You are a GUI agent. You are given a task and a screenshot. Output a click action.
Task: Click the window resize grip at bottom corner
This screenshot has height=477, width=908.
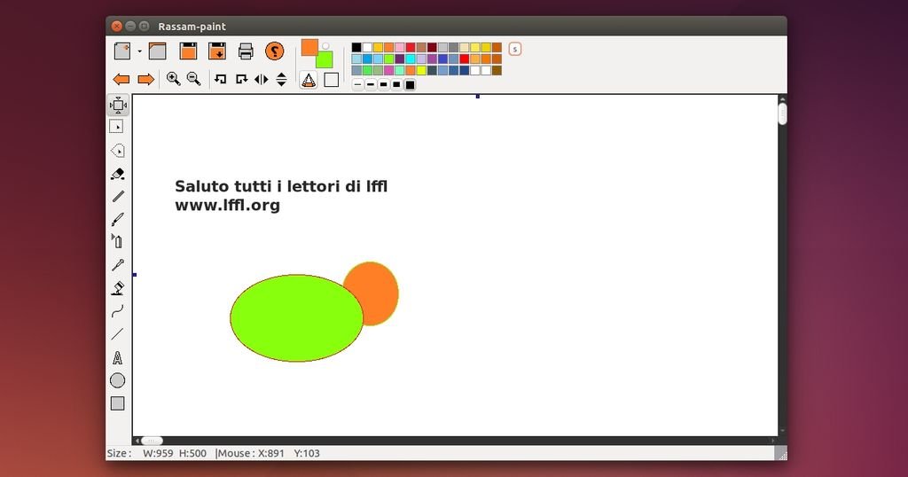780,454
